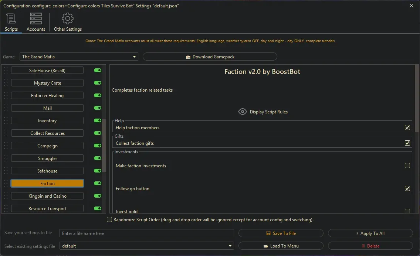Image resolution: width=420 pixels, height=256 pixels.
Task: Click the Accounts server stack icon
Action: click(x=35, y=18)
